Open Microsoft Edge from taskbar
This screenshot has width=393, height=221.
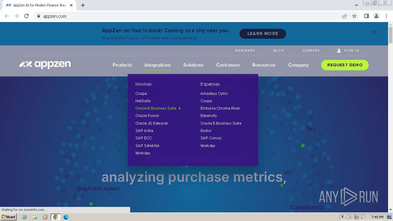click(x=66, y=217)
